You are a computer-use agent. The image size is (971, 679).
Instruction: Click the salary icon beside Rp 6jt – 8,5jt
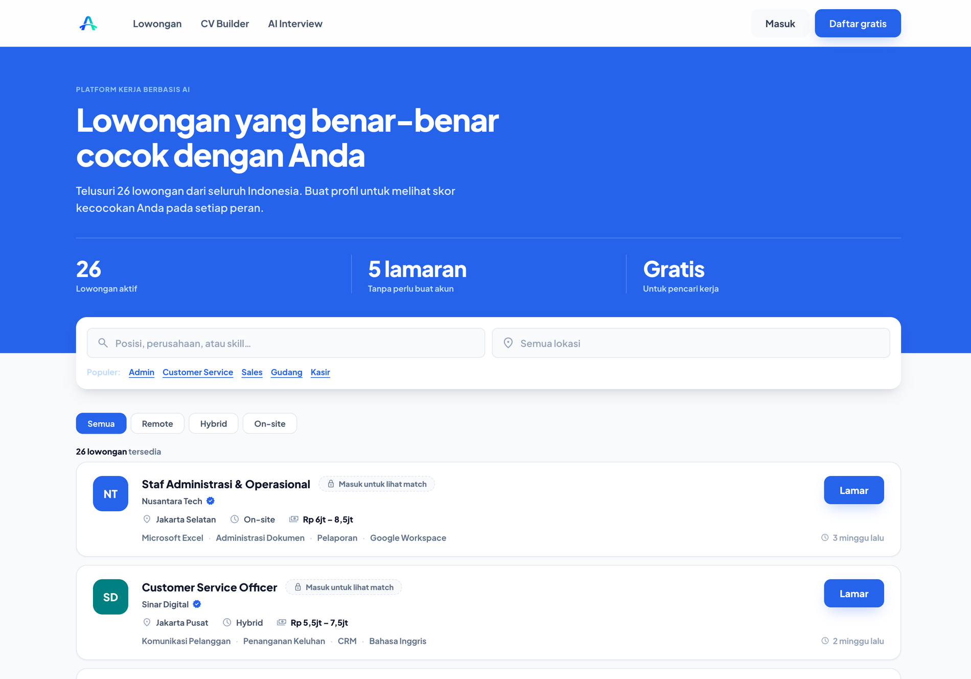(x=294, y=519)
